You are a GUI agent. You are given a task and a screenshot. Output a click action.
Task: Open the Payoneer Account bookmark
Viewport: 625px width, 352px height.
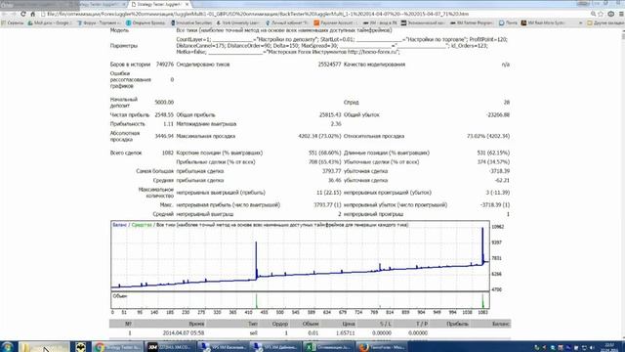[x=336, y=23]
